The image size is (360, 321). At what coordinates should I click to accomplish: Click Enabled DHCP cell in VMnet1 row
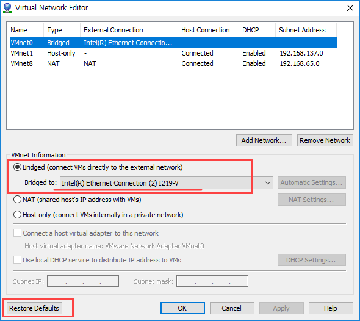tap(254, 53)
